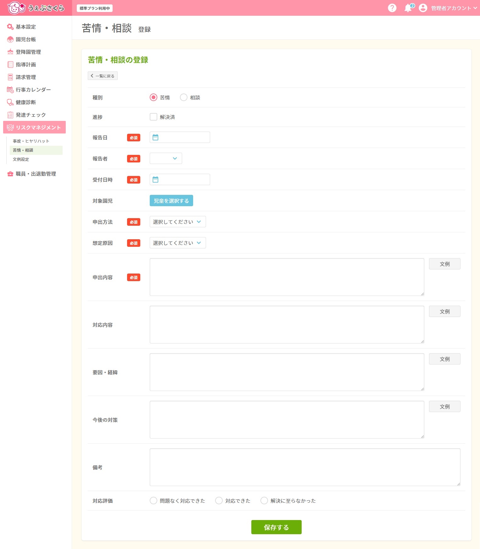Select the 苦情 radio button

point(153,98)
